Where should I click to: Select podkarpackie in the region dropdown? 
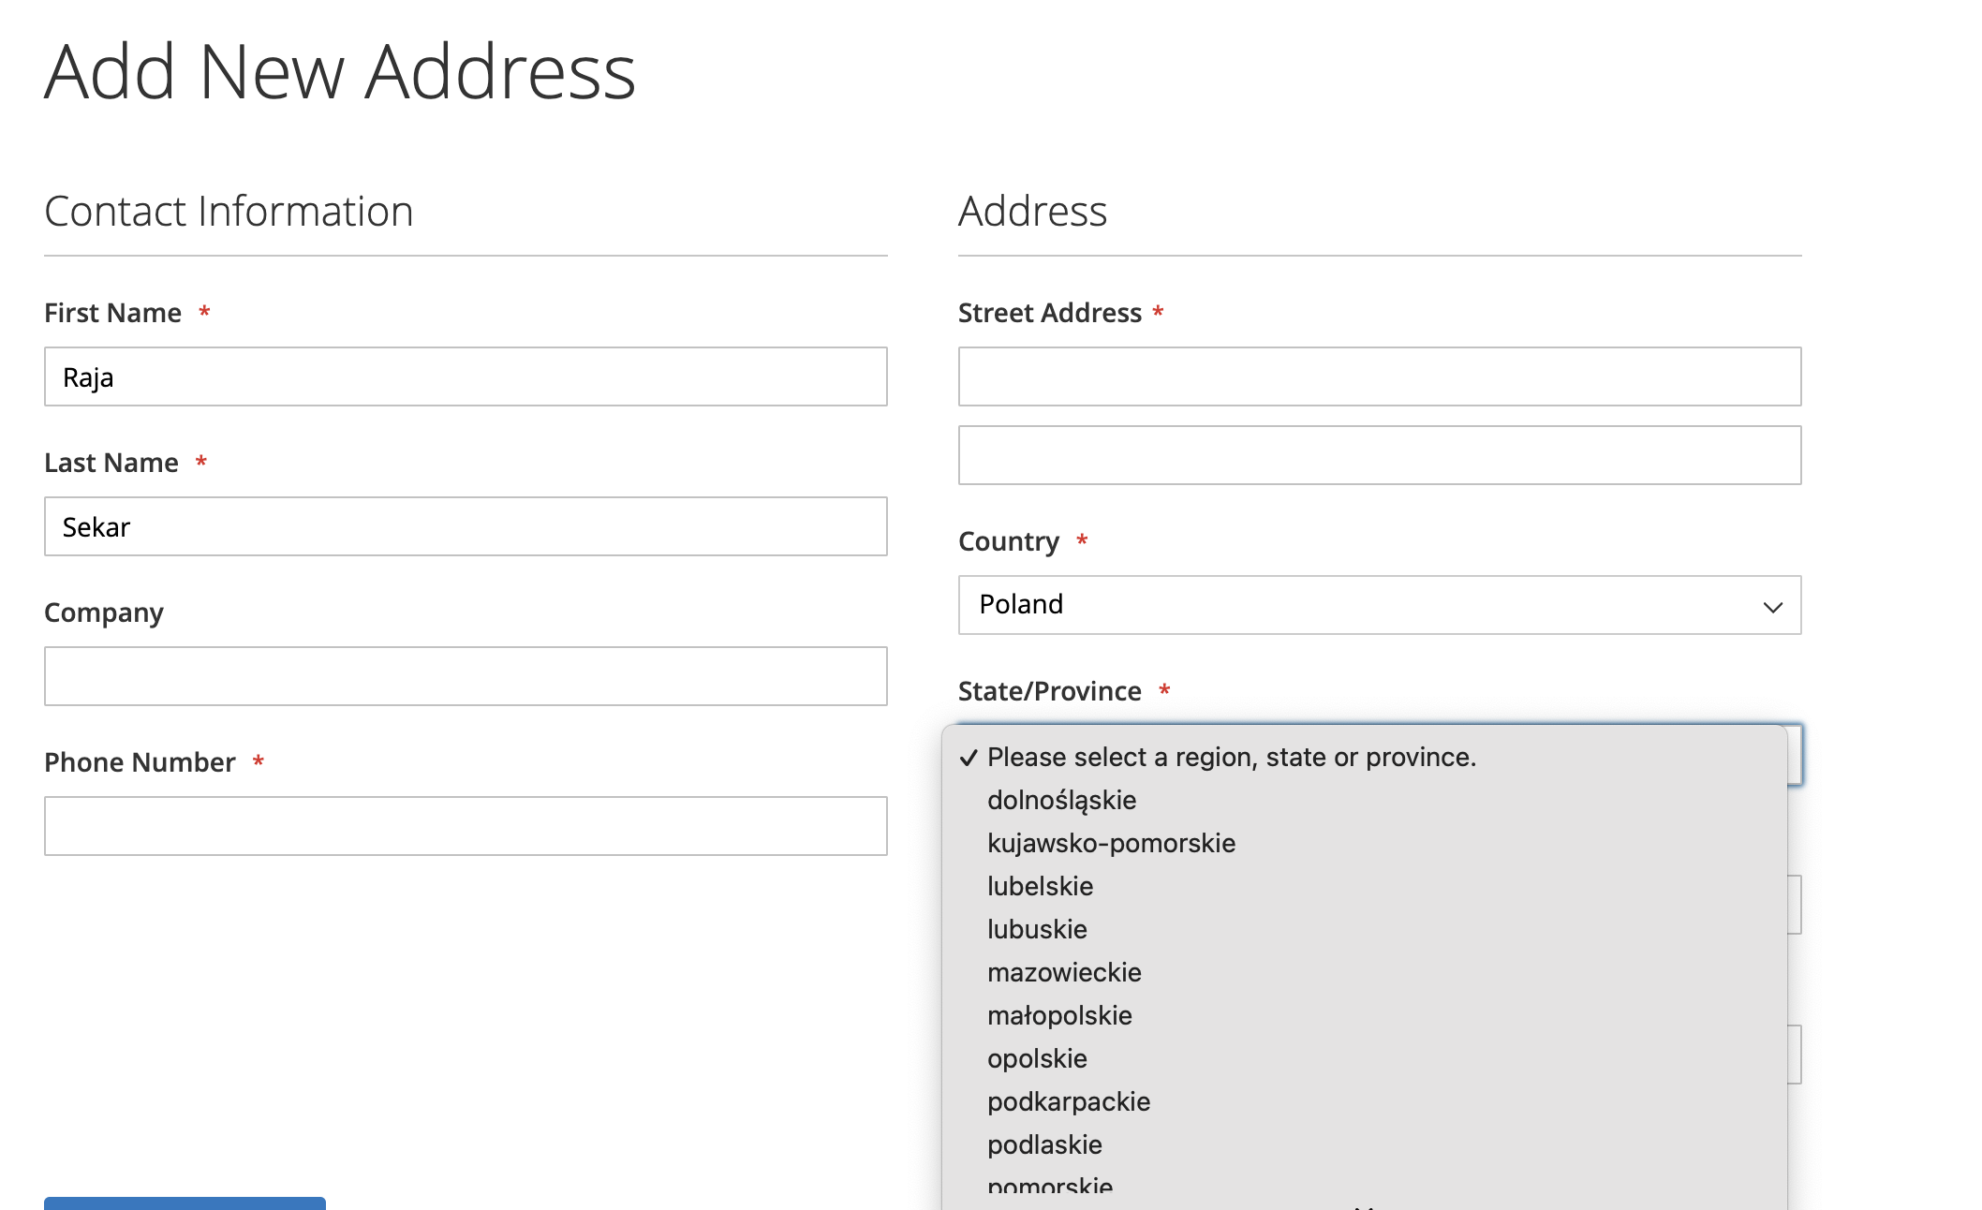(1068, 1101)
